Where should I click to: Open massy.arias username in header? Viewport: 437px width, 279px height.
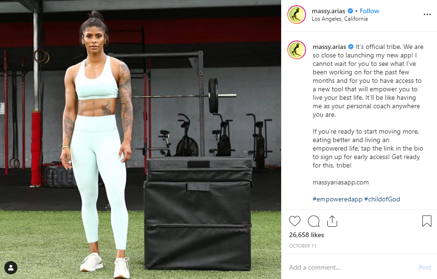(x=328, y=11)
